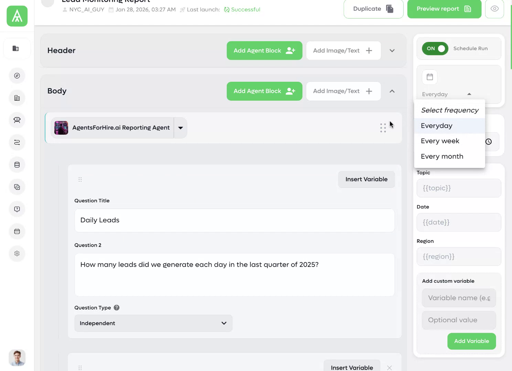
Task: Click the calendar icon in schedule panel
Action: pos(430,77)
